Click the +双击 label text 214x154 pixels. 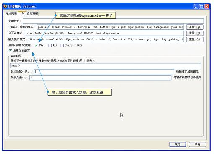coord(78,45)
